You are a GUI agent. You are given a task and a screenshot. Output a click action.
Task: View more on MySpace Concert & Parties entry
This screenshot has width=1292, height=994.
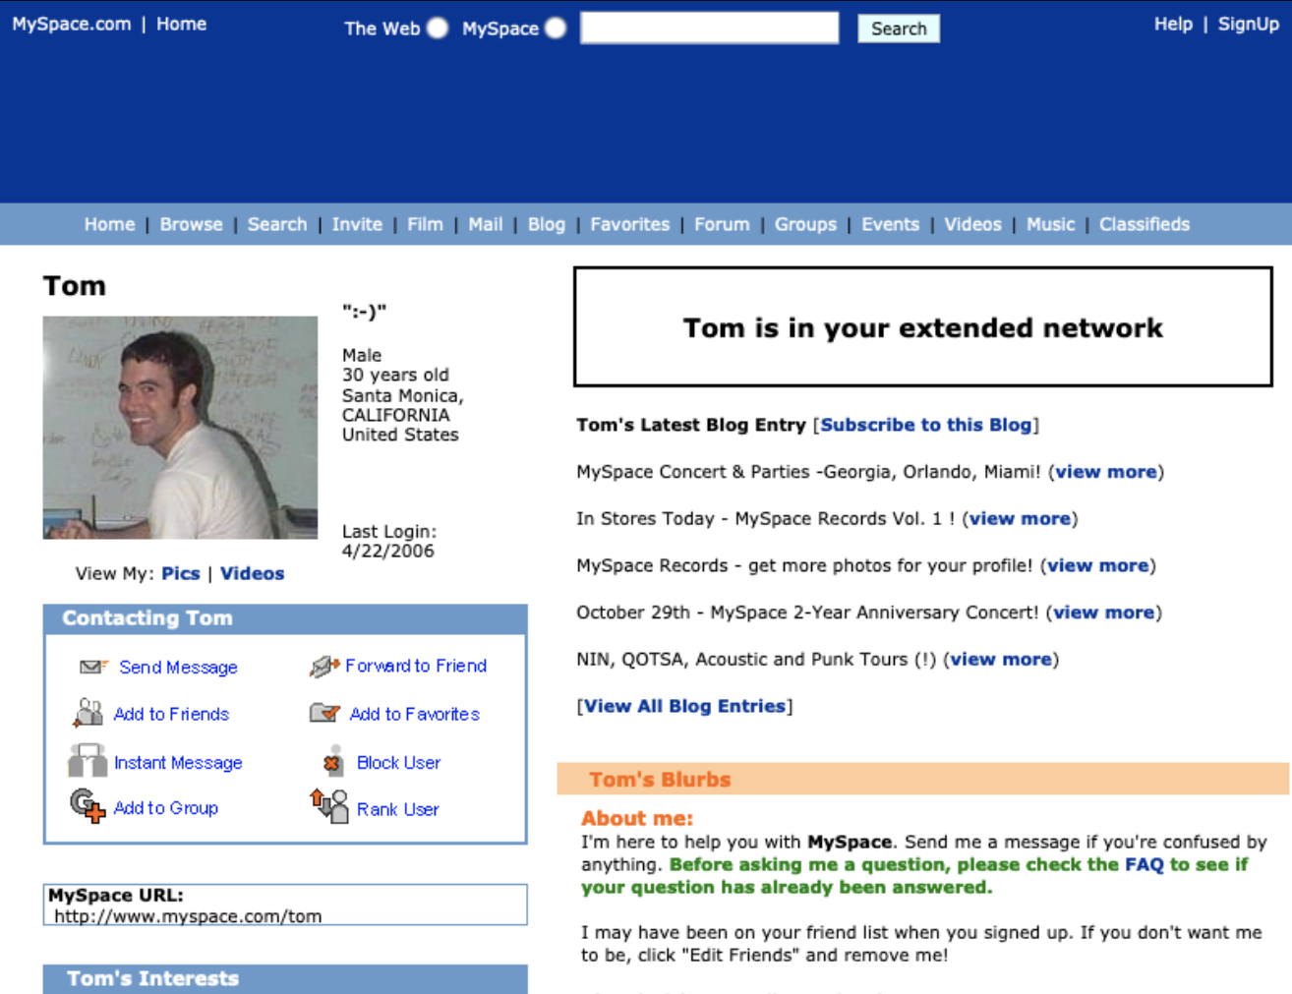[1106, 472]
